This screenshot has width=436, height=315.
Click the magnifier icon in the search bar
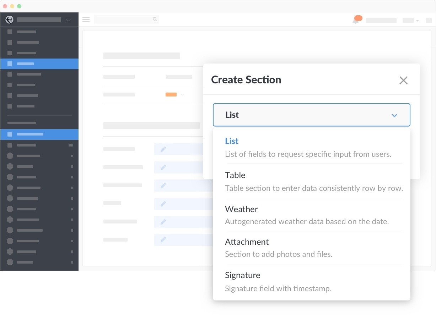pyautogui.click(x=155, y=19)
